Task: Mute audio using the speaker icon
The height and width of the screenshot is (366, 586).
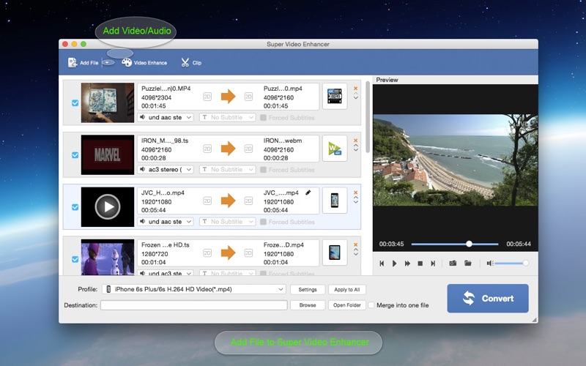Action: (x=489, y=263)
